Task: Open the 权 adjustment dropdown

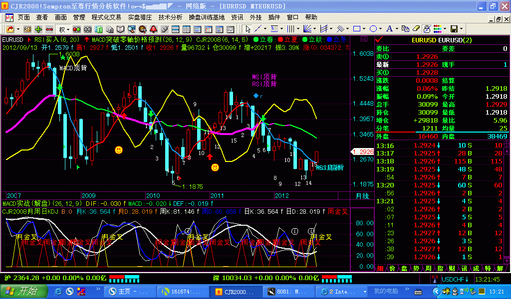Action: coord(65,29)
